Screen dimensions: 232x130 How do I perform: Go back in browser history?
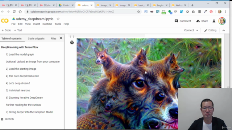point(3,12)
